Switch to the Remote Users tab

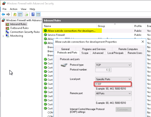click(135, 53)
